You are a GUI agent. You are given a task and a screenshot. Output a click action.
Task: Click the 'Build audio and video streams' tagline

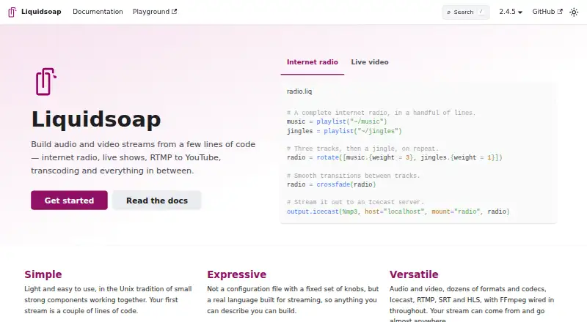[143, 157]
